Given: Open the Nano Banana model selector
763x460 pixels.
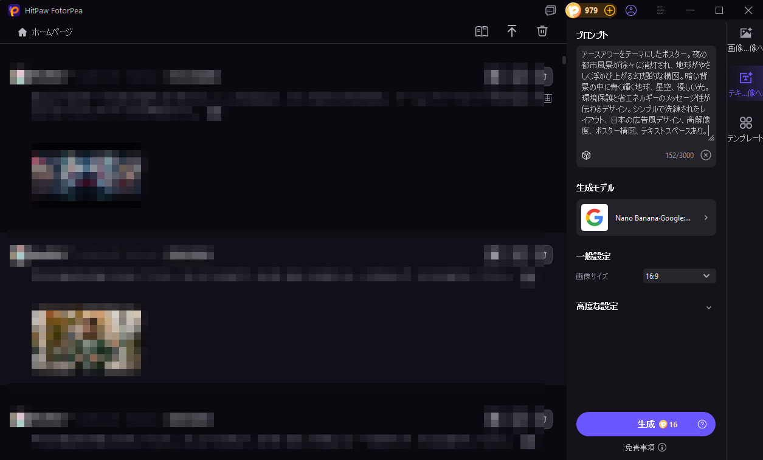Looking at the screenshot, I should [x=646, y=218].
